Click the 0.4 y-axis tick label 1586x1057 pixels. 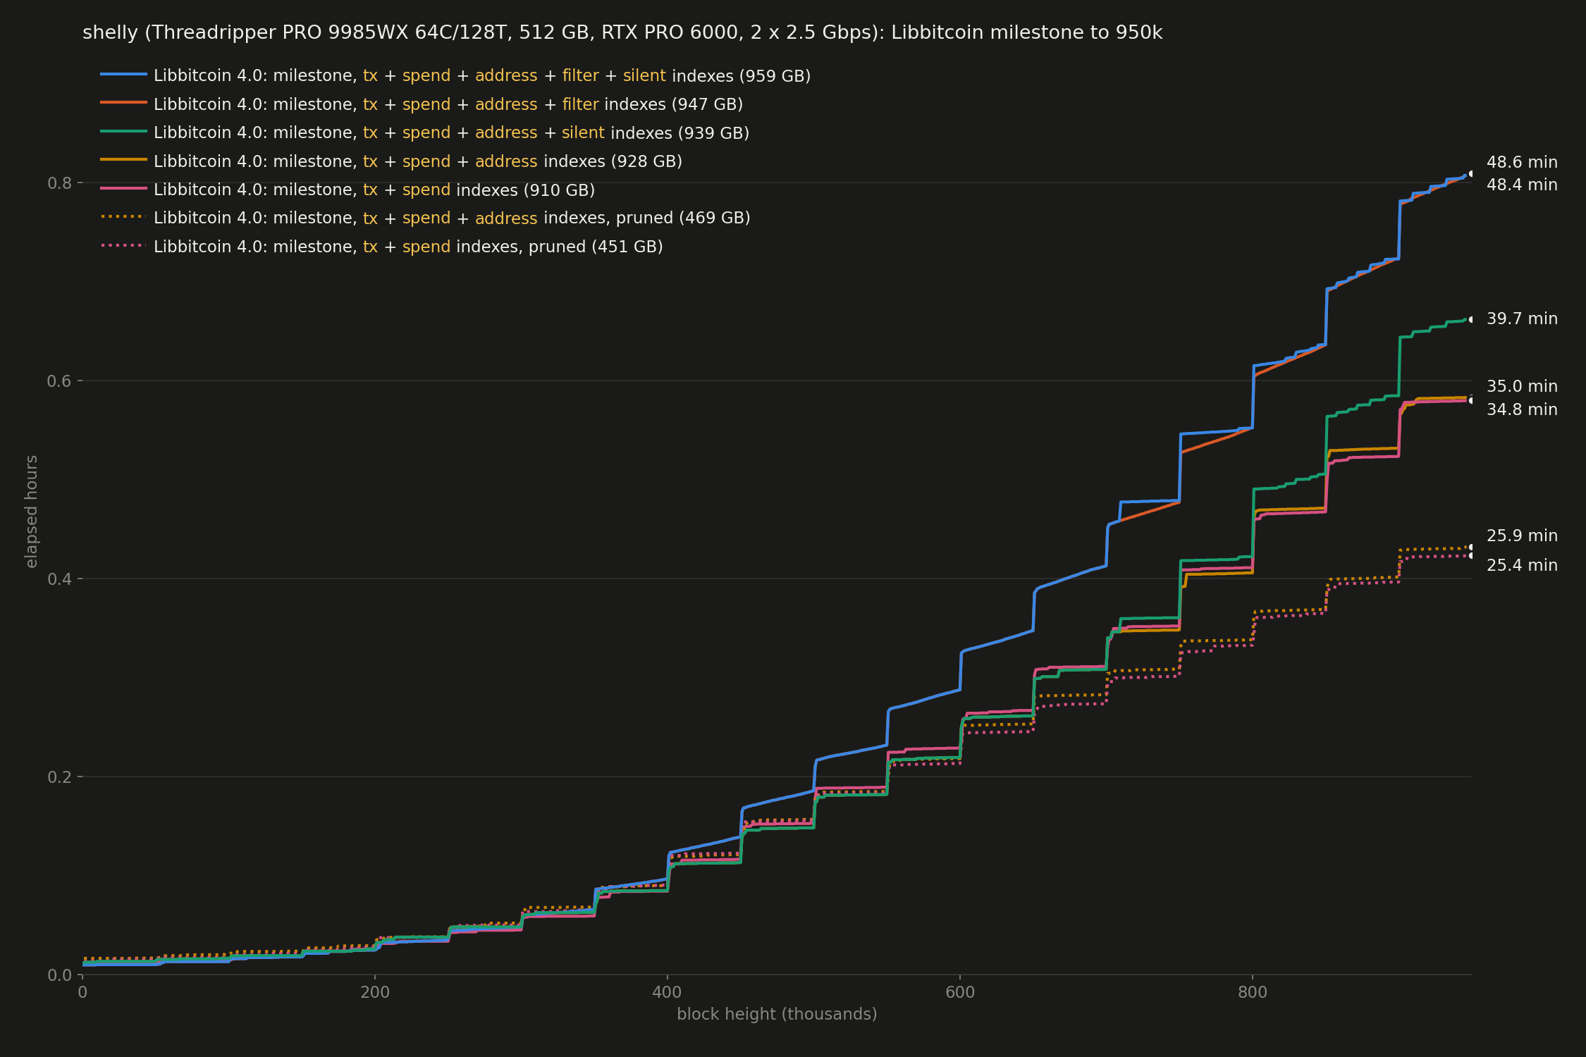(60, 579)
